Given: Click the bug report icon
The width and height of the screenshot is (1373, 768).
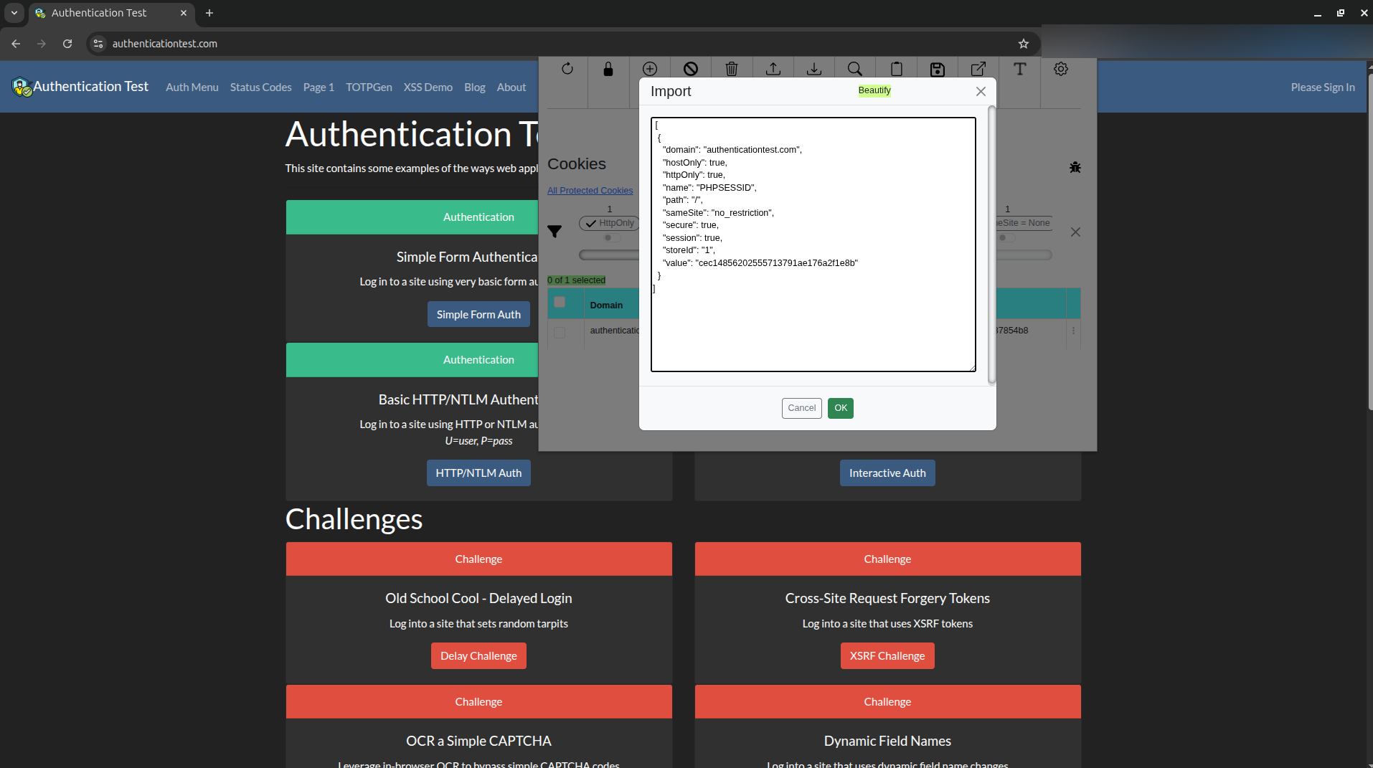Looking at the screenshot, I should [x=1075, y=167].
